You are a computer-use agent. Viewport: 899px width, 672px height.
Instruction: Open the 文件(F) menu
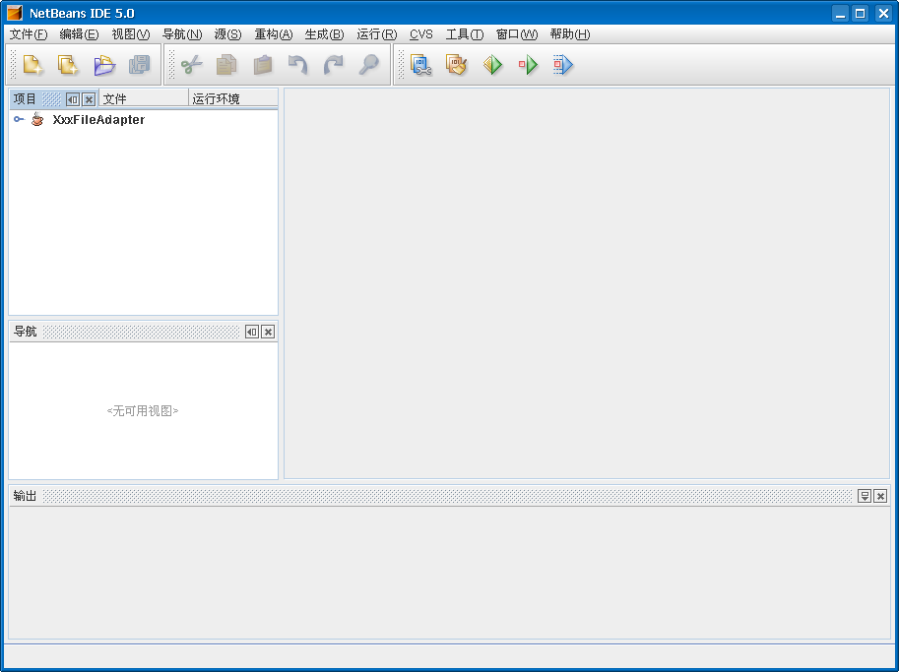(x=29, y=34)
